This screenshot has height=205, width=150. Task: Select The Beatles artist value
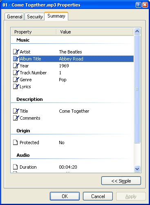pos(70,52)
